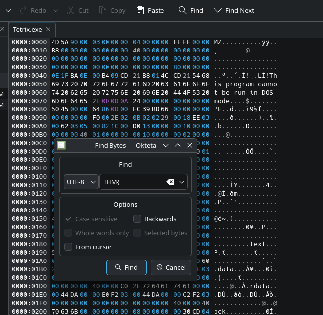Paste clipboard using Paste toolbar icon

(140, 10)
